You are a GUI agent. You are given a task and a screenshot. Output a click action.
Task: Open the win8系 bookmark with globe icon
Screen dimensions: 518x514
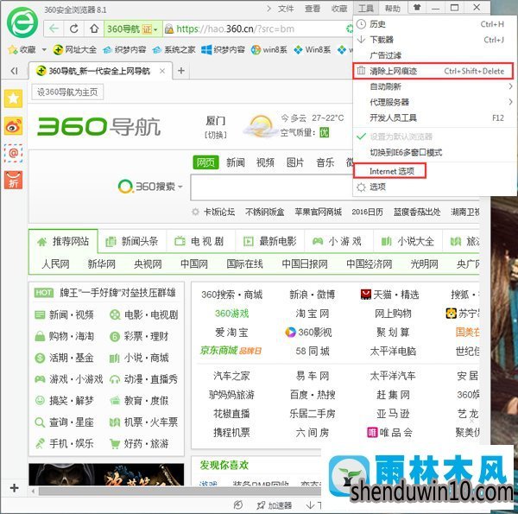(268, 50)
